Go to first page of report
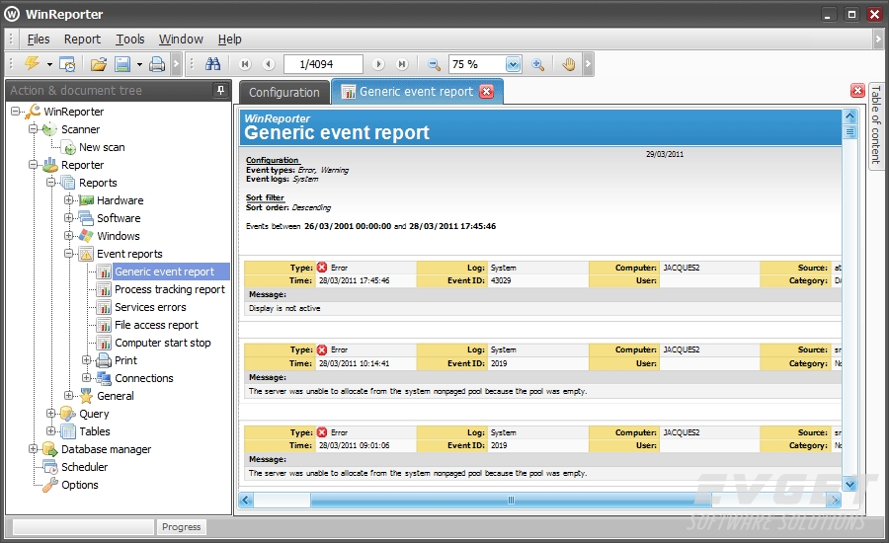 point(245,64)
